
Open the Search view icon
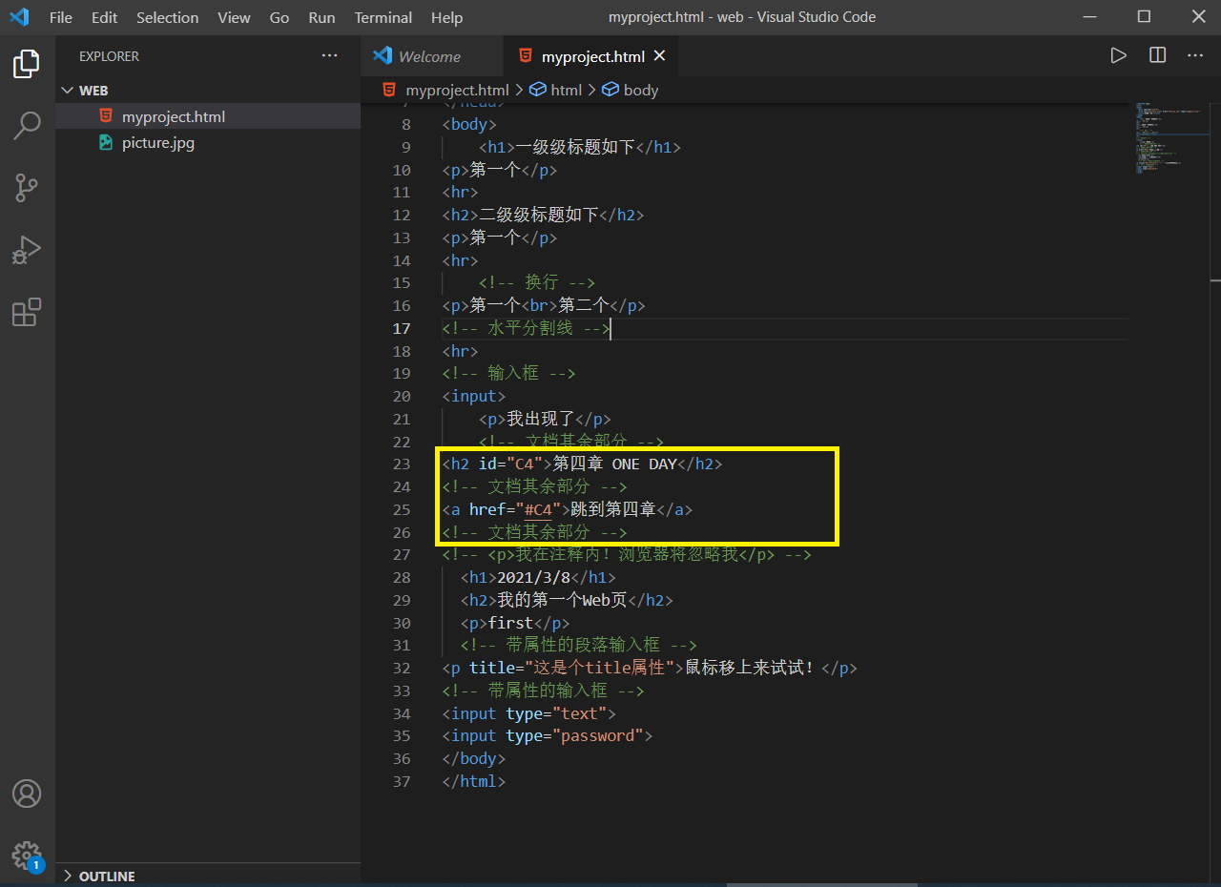(27, 126)
